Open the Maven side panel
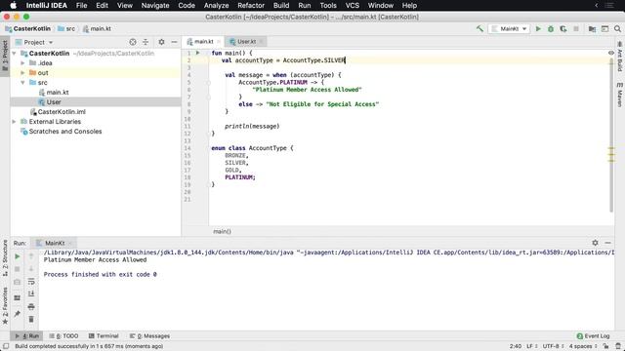 pos(620,95)
